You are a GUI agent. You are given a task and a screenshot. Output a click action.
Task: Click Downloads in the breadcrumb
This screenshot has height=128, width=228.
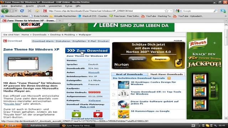(x=40, y=35)
